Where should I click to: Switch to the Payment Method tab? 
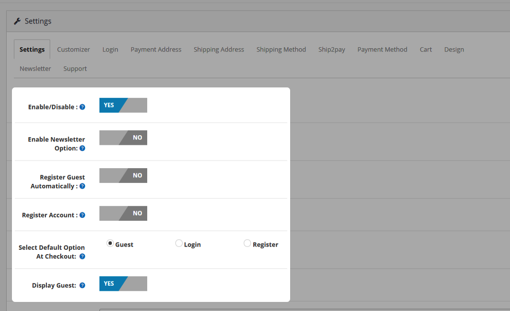click(x=382, y=50)
